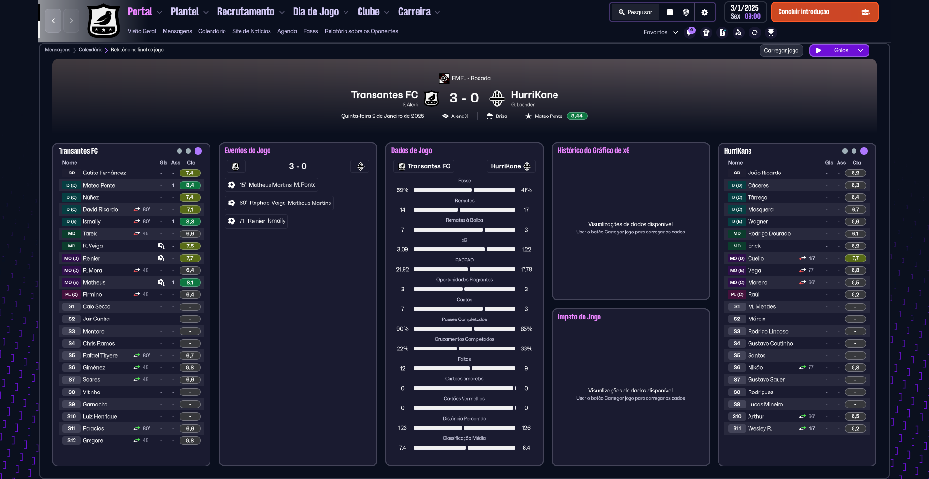Open the bookmarks icon beside search
The image size is (929, 479).
(670, 12)
